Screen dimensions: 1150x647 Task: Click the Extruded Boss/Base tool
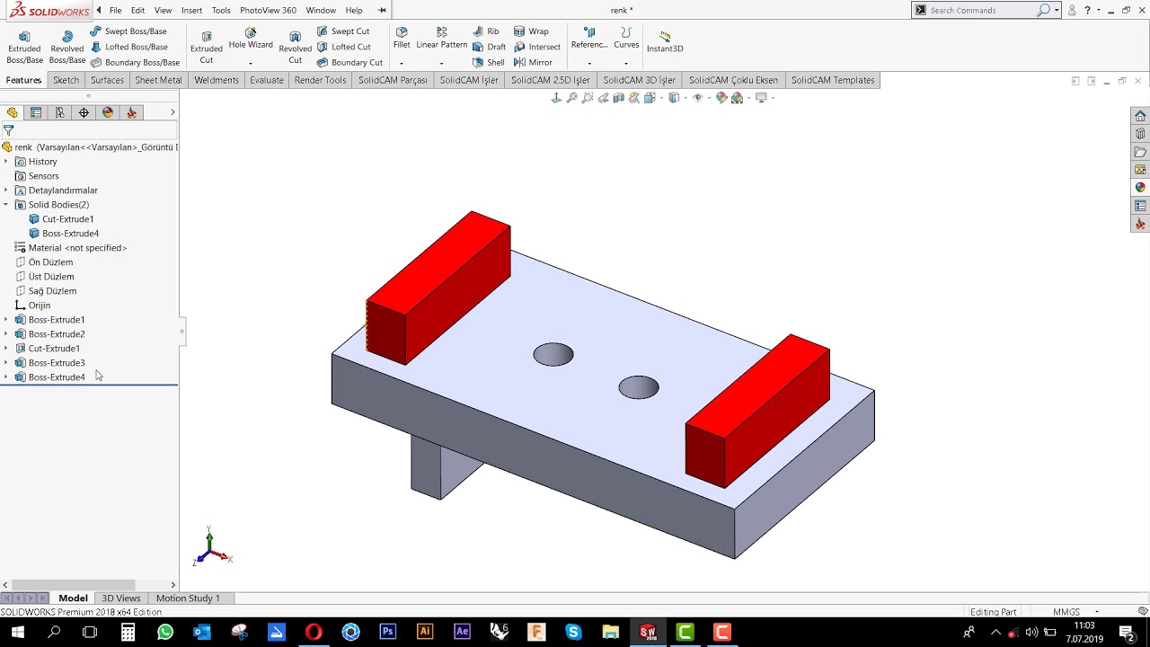click(x=24, y=47)
